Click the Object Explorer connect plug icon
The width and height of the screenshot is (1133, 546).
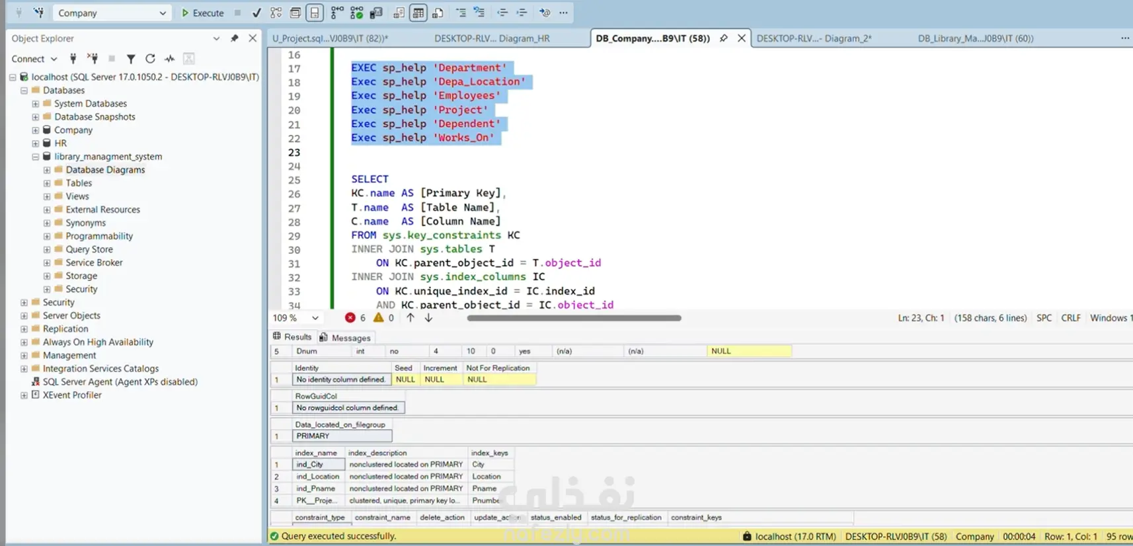point(73,59)
